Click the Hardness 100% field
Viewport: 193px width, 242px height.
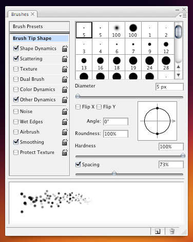(x=171, y=147)
